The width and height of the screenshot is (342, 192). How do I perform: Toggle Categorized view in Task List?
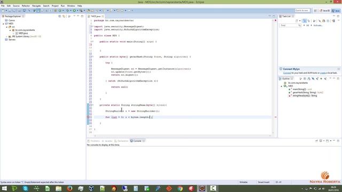pyautogui.click(x=305, y=21)
